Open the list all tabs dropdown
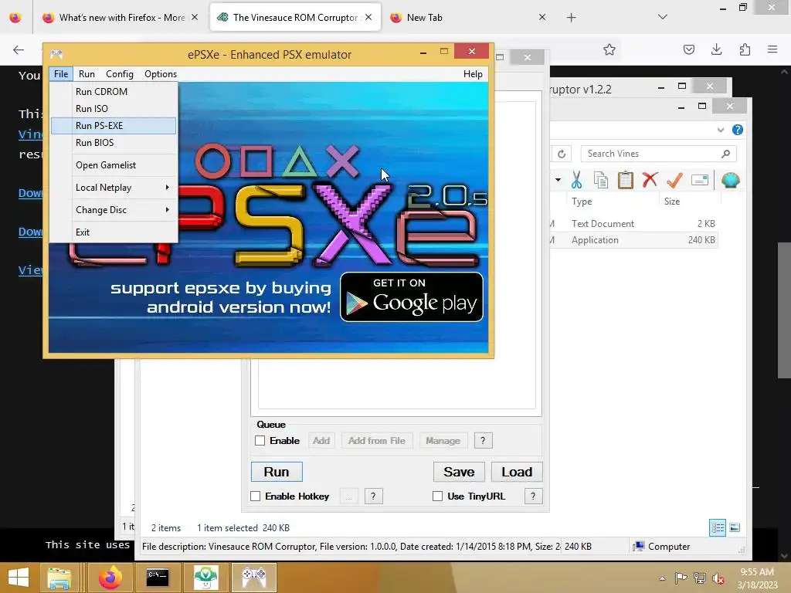Image resolution: width=791 pixels, height=593 pixels. pos(662,17)
